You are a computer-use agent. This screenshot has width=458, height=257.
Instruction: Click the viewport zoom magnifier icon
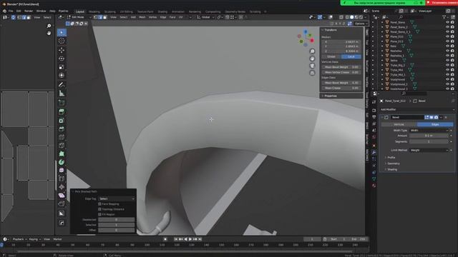pyautogui.click(x=312, y=51)
